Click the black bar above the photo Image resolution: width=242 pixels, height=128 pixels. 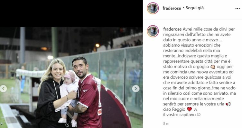[x=71, y=13]
